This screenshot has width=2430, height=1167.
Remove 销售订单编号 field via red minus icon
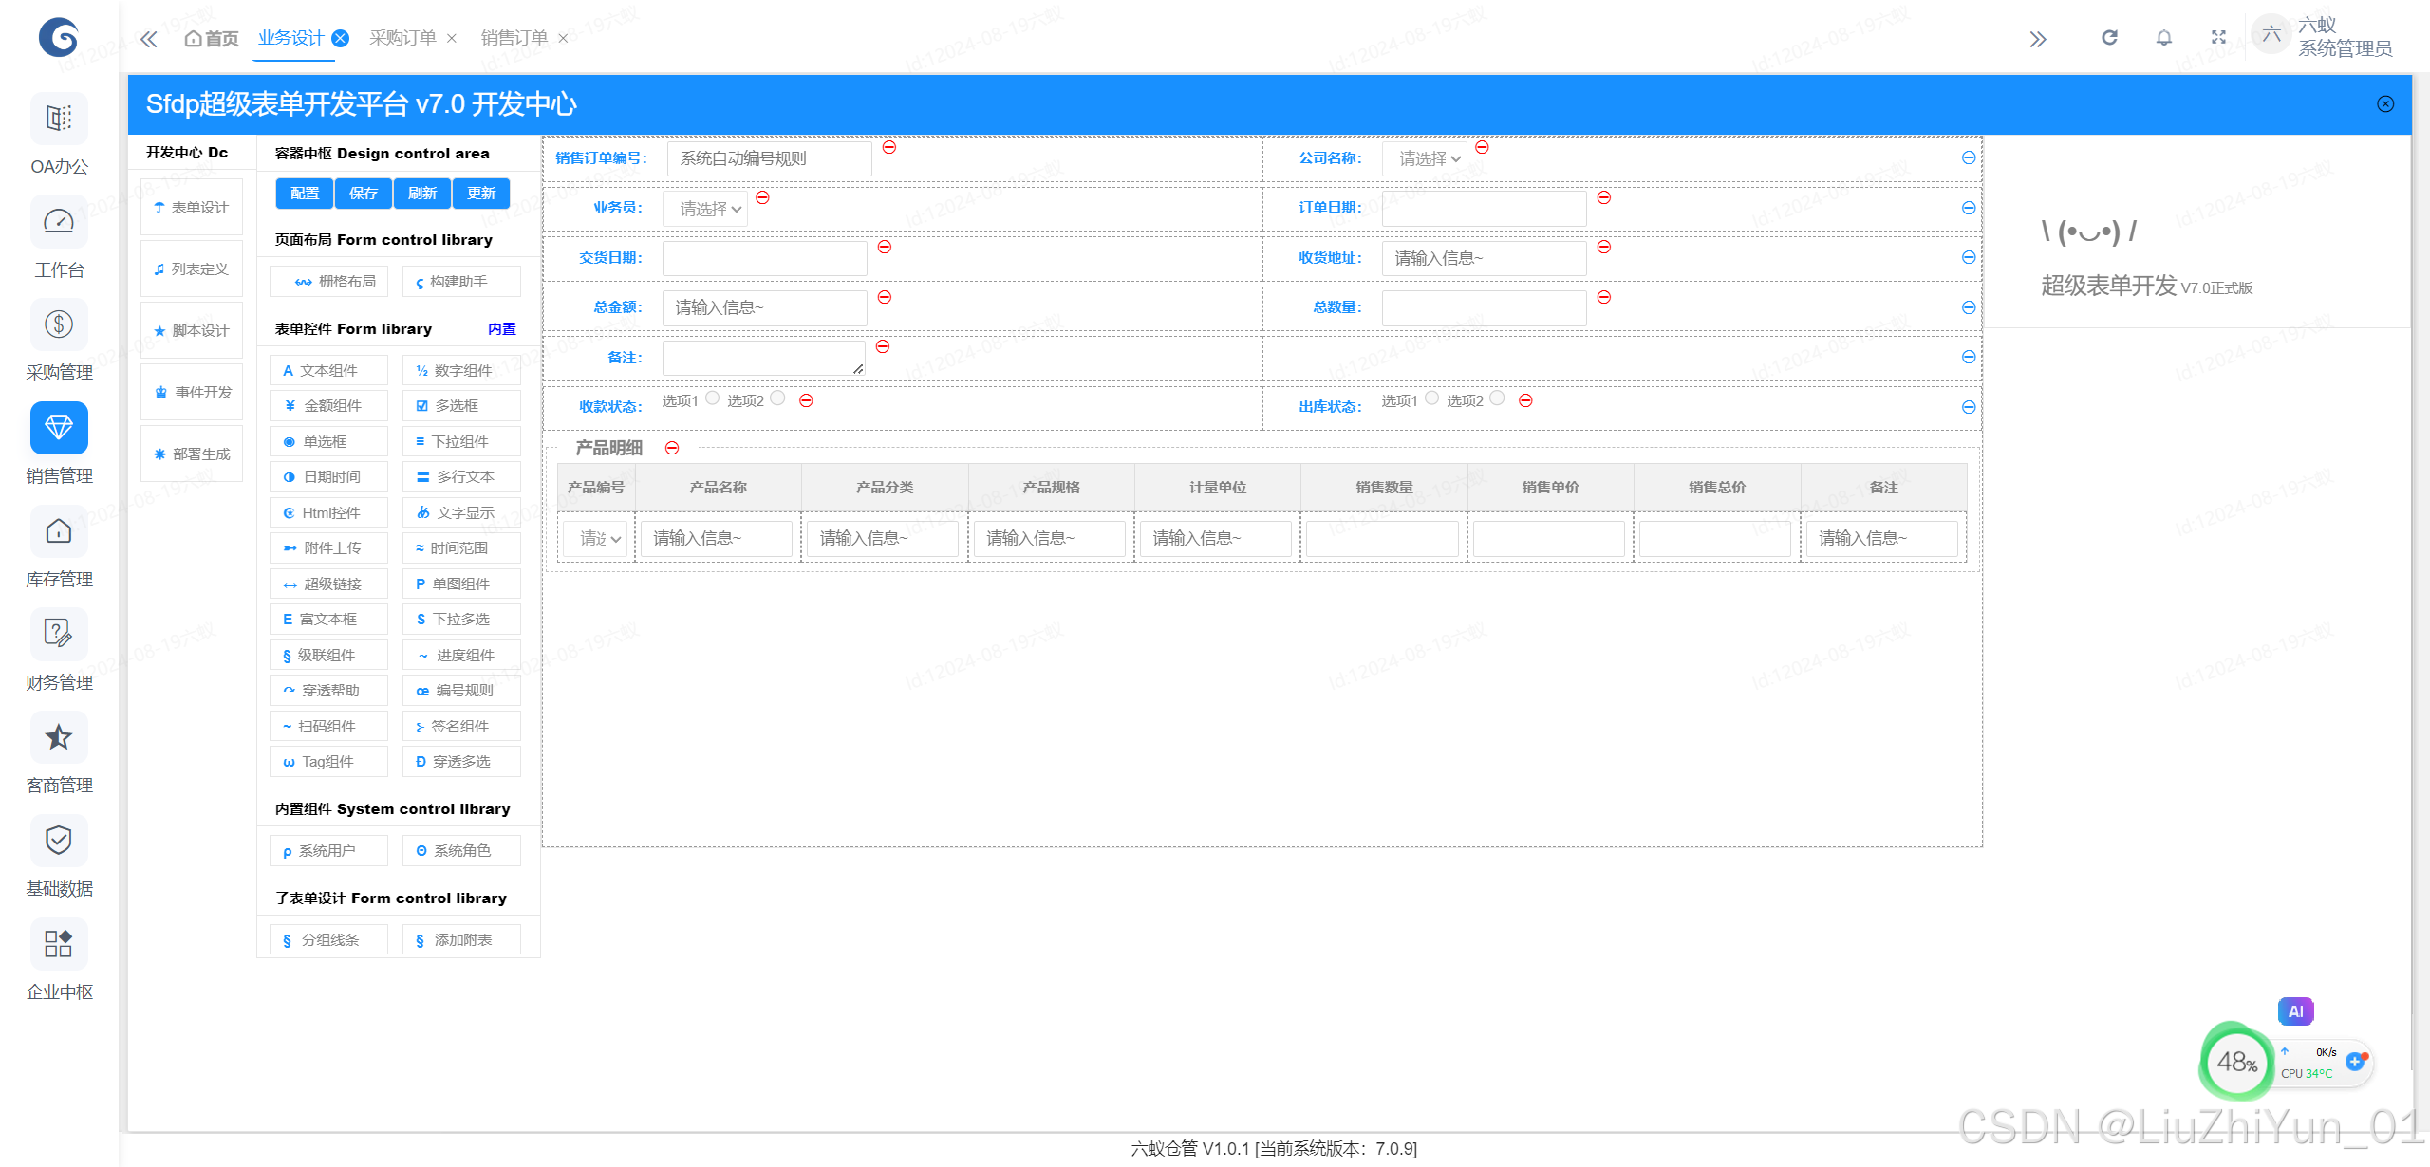pyautogui.click(x=889, y=147)
